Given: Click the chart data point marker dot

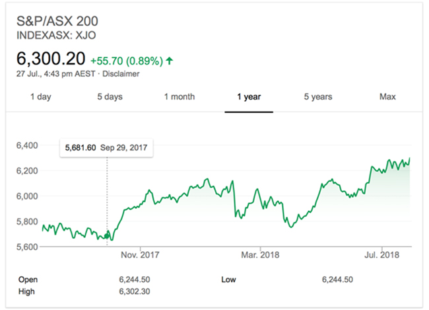Looking at the screenshot, I should [108, 234].
